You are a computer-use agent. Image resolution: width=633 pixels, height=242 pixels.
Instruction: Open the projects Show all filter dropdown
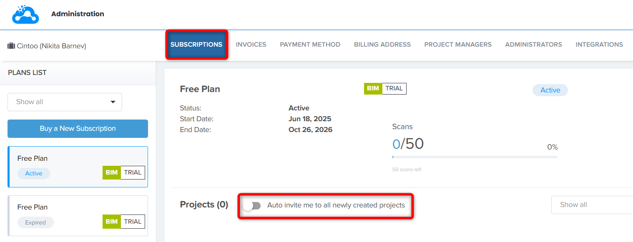point(592,205)
